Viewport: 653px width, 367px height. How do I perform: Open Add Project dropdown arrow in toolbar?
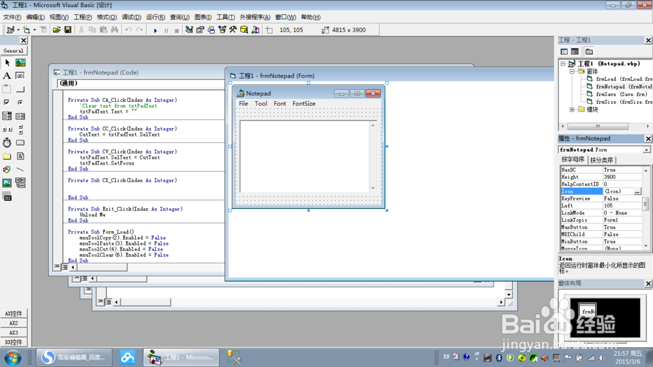(x=18, y=30)
